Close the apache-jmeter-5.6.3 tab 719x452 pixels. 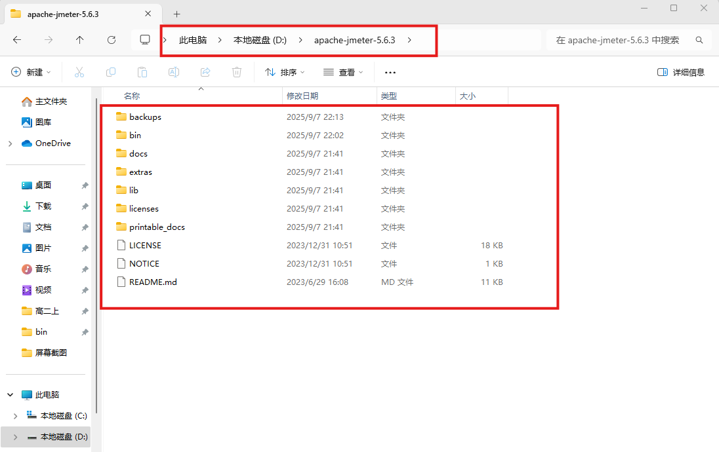[148, 14]
